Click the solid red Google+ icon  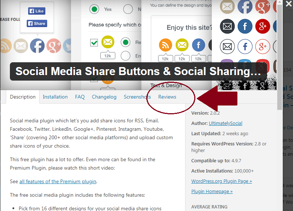click(x=263, y=26)
